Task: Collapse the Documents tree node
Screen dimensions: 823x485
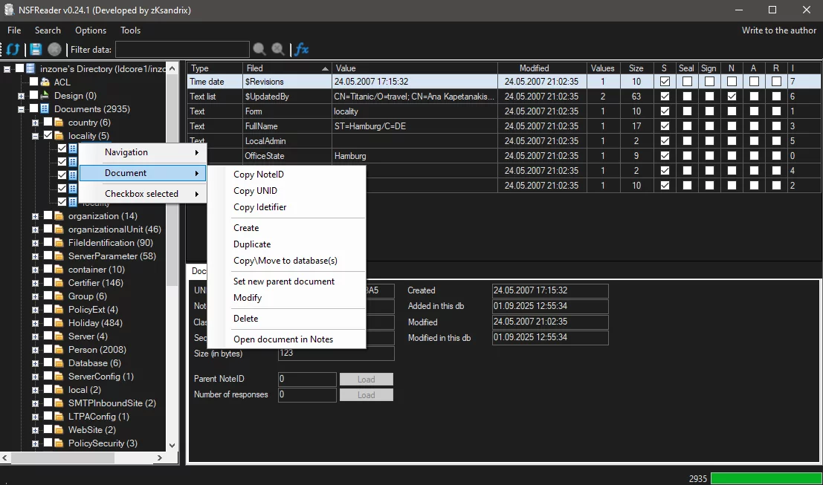Action: (22, 109)
